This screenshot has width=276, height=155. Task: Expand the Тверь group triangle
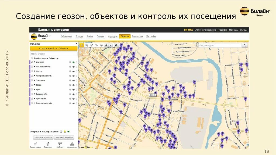coord(34,85)
